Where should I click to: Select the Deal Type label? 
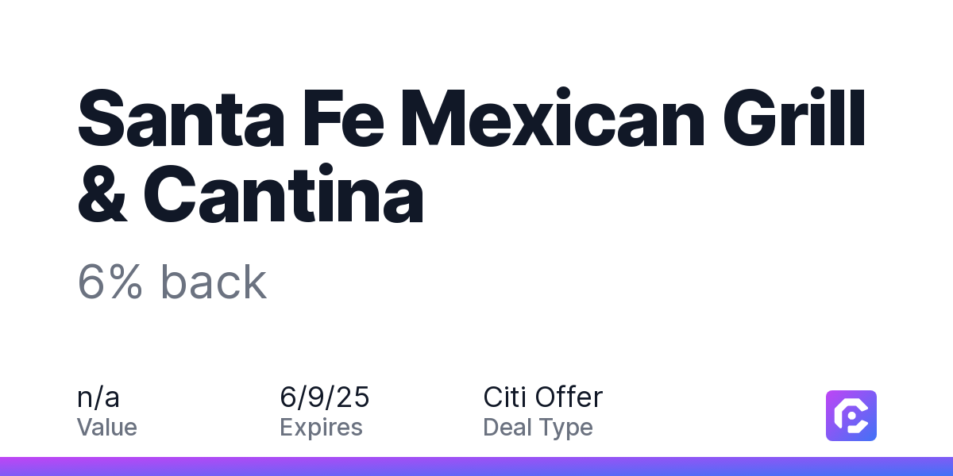(x=538, y=428)
